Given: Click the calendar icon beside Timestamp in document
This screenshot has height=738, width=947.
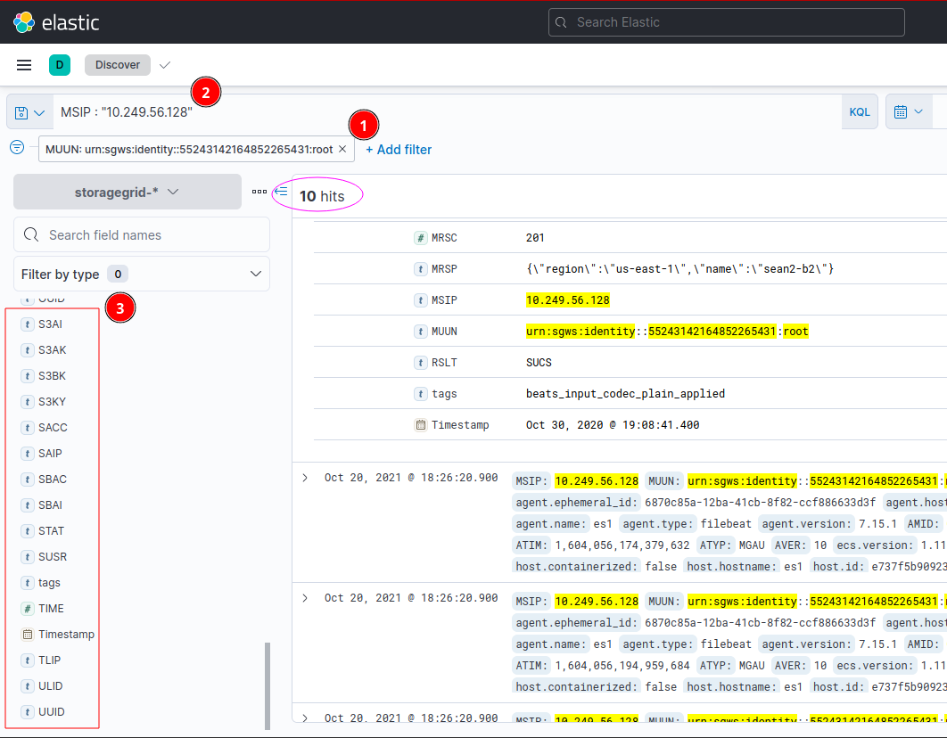Looking at the screenshot, I should pyautogui.click(x=420, y=425).
